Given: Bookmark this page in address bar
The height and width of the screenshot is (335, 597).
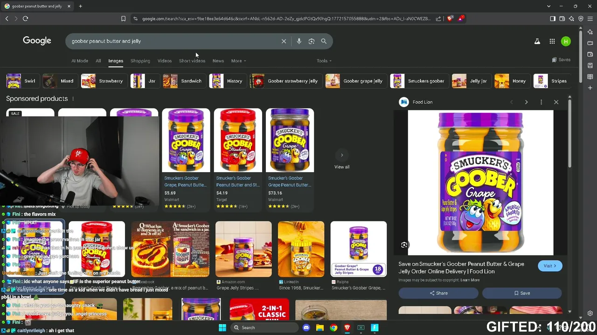Looking at the screenshot, I should click(123, 19).
